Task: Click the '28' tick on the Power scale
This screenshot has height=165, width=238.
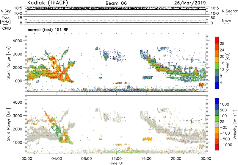Action: pyautogui.click(x=222, y=43)
